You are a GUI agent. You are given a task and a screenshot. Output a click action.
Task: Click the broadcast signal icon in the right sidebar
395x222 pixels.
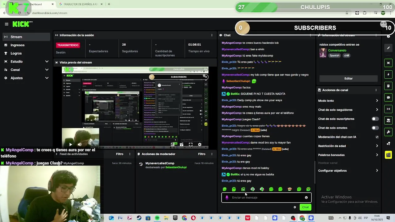388,109
